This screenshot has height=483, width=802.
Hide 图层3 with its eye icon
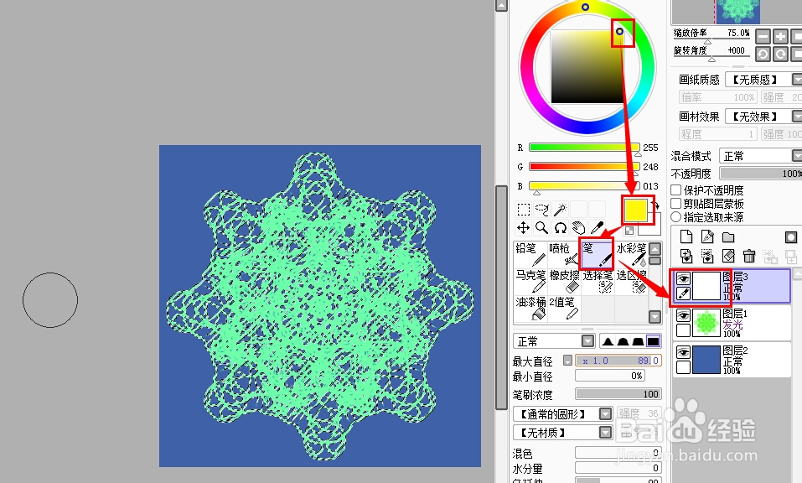(x=683, y=278)
